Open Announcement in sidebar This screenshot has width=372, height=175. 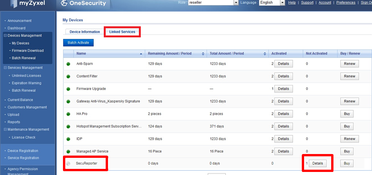(19, 21)
